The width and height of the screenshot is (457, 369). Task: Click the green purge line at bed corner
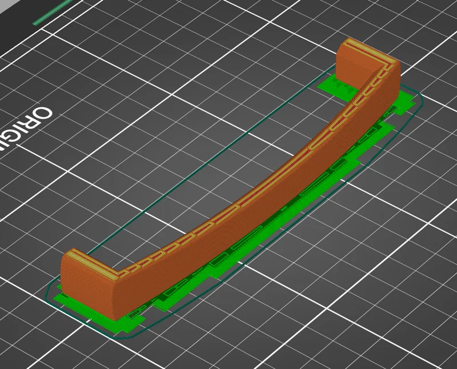click(x=53, y=12)
